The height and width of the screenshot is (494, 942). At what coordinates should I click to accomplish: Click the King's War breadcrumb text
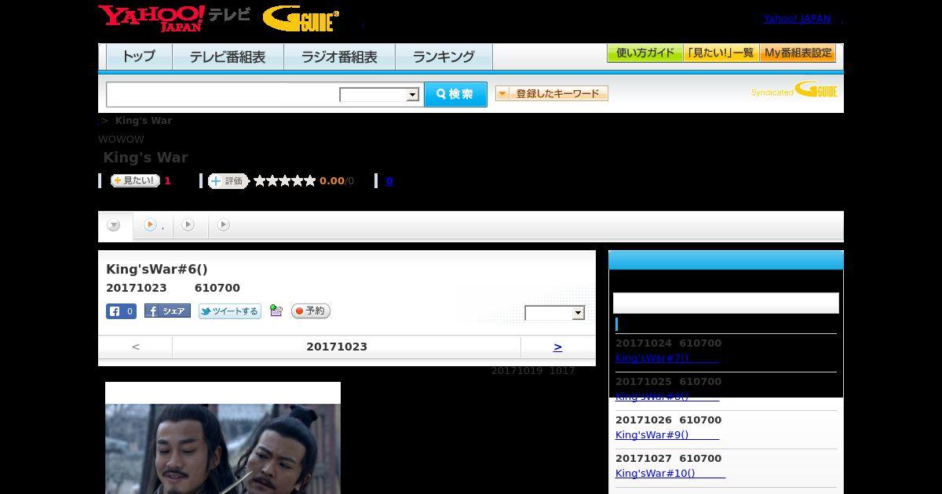(x=144, y=121)
